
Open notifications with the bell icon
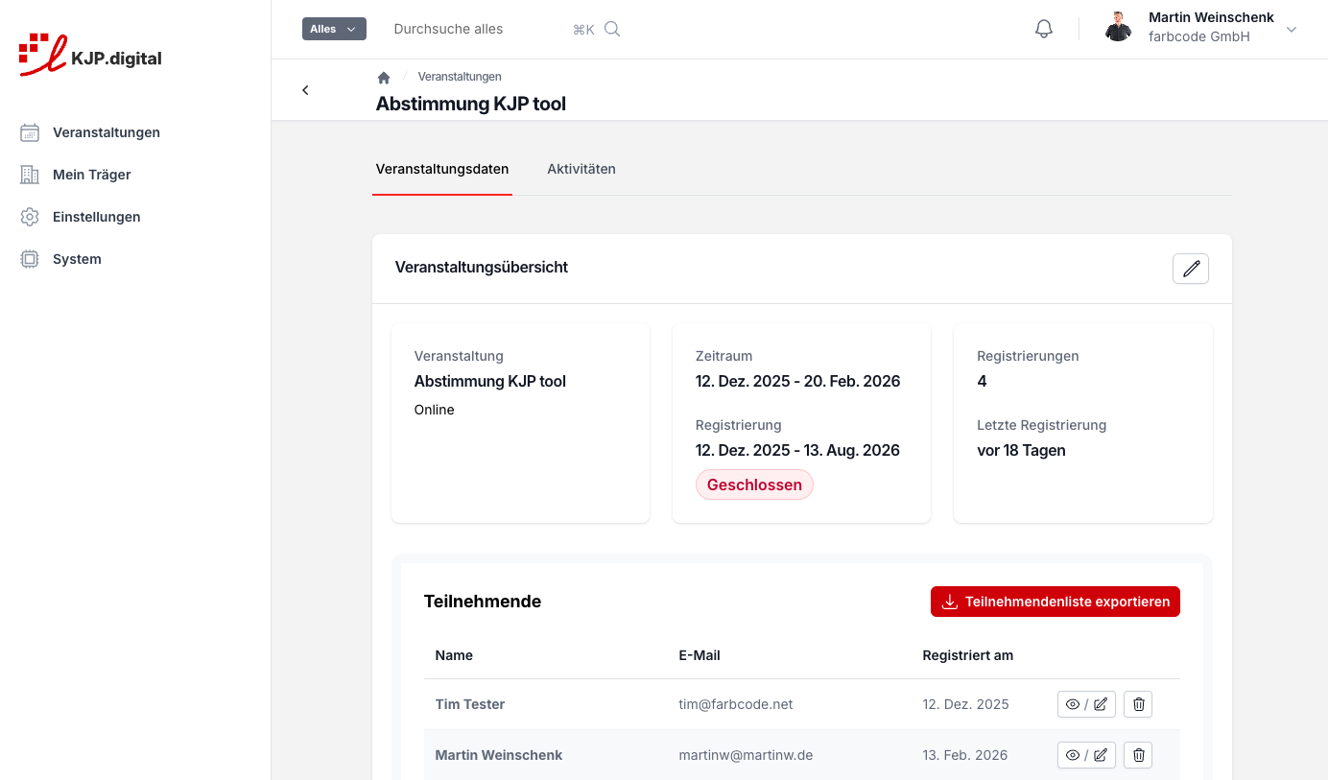(x=1044, y=29)
